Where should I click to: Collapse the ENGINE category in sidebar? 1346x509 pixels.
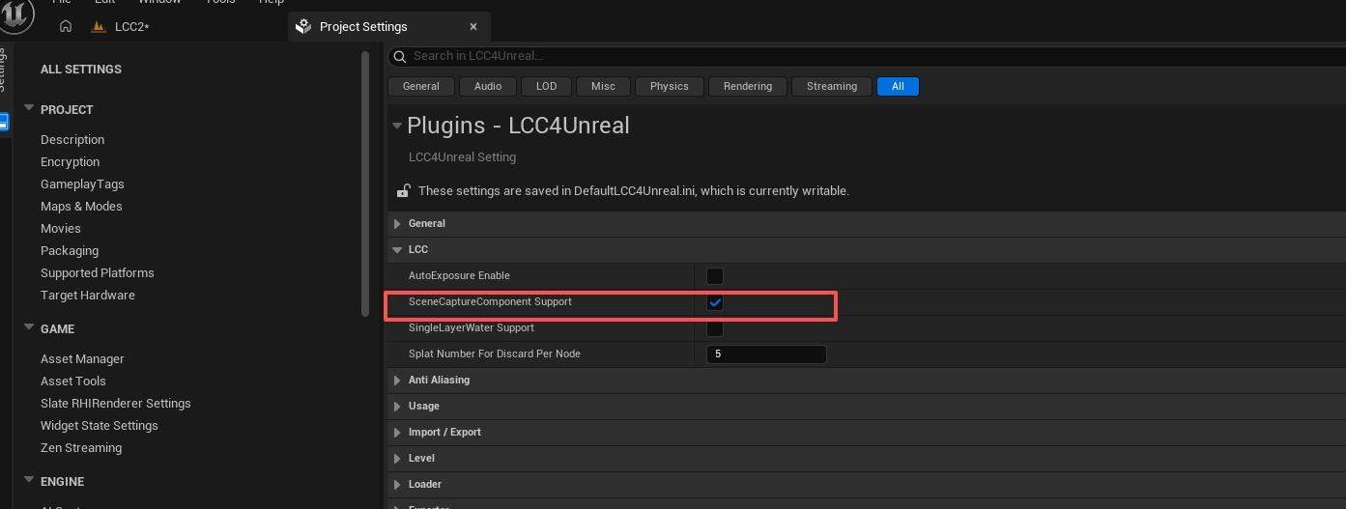tap(29, 481)
